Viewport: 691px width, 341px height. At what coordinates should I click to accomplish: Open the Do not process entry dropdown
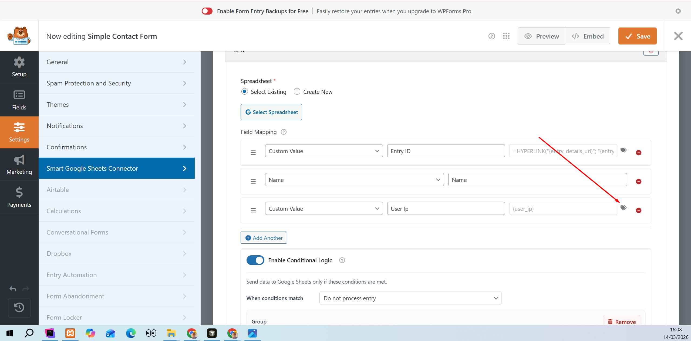coord(410,298)
